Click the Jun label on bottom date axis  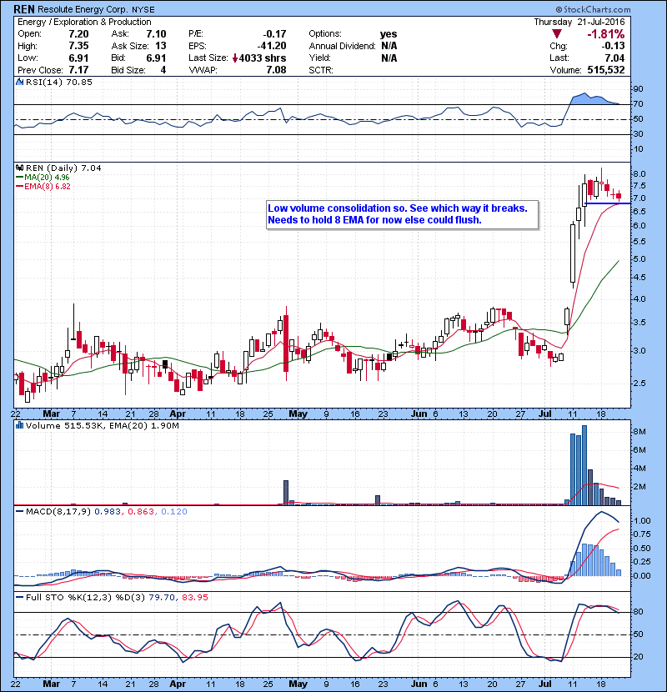(x=419, y=684)
